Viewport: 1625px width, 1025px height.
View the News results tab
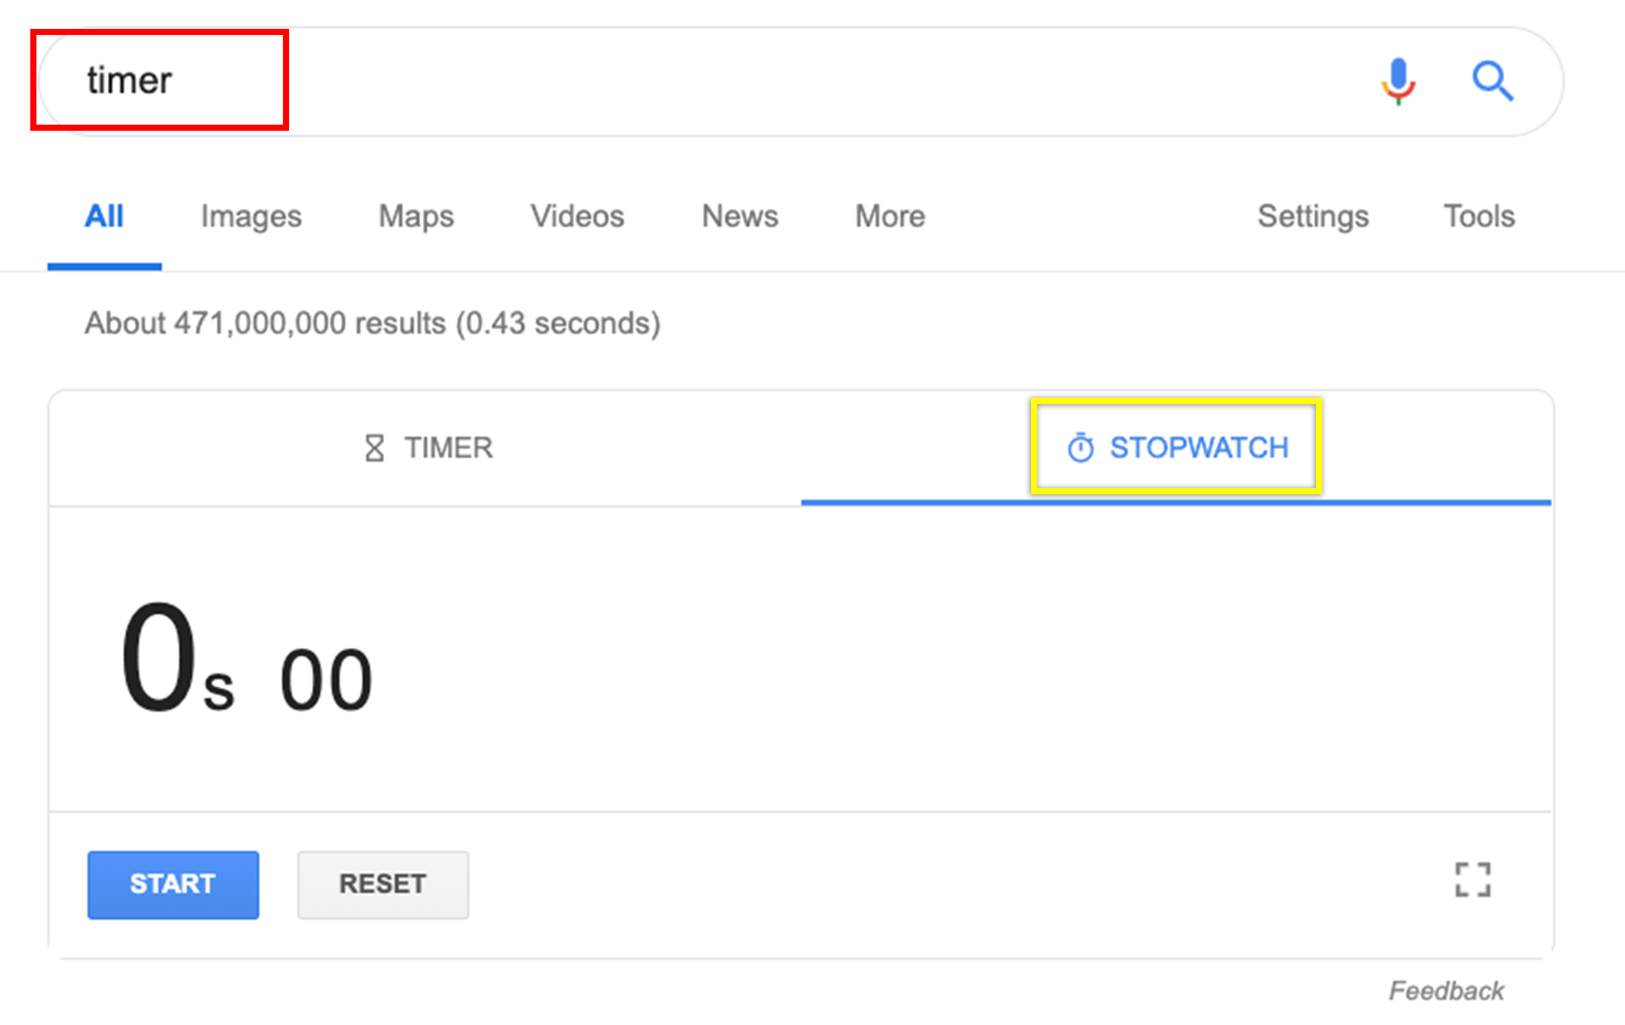740,216
